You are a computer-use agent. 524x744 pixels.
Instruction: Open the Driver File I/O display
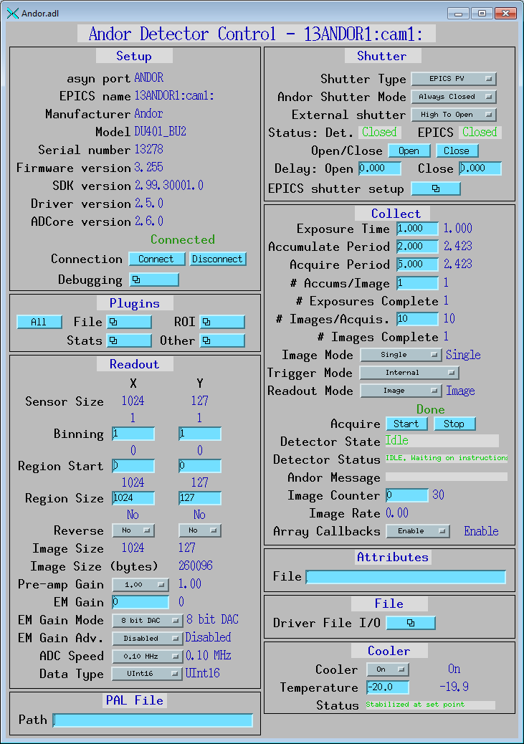pos(411,623)
